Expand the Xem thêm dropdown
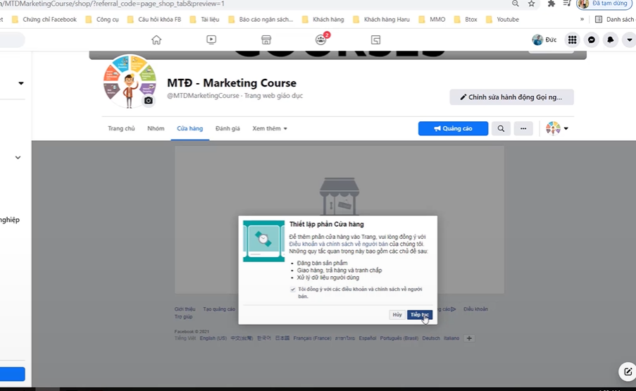This screenshot has width=636, height=391. pyautogui.click(x=270, y=129)
